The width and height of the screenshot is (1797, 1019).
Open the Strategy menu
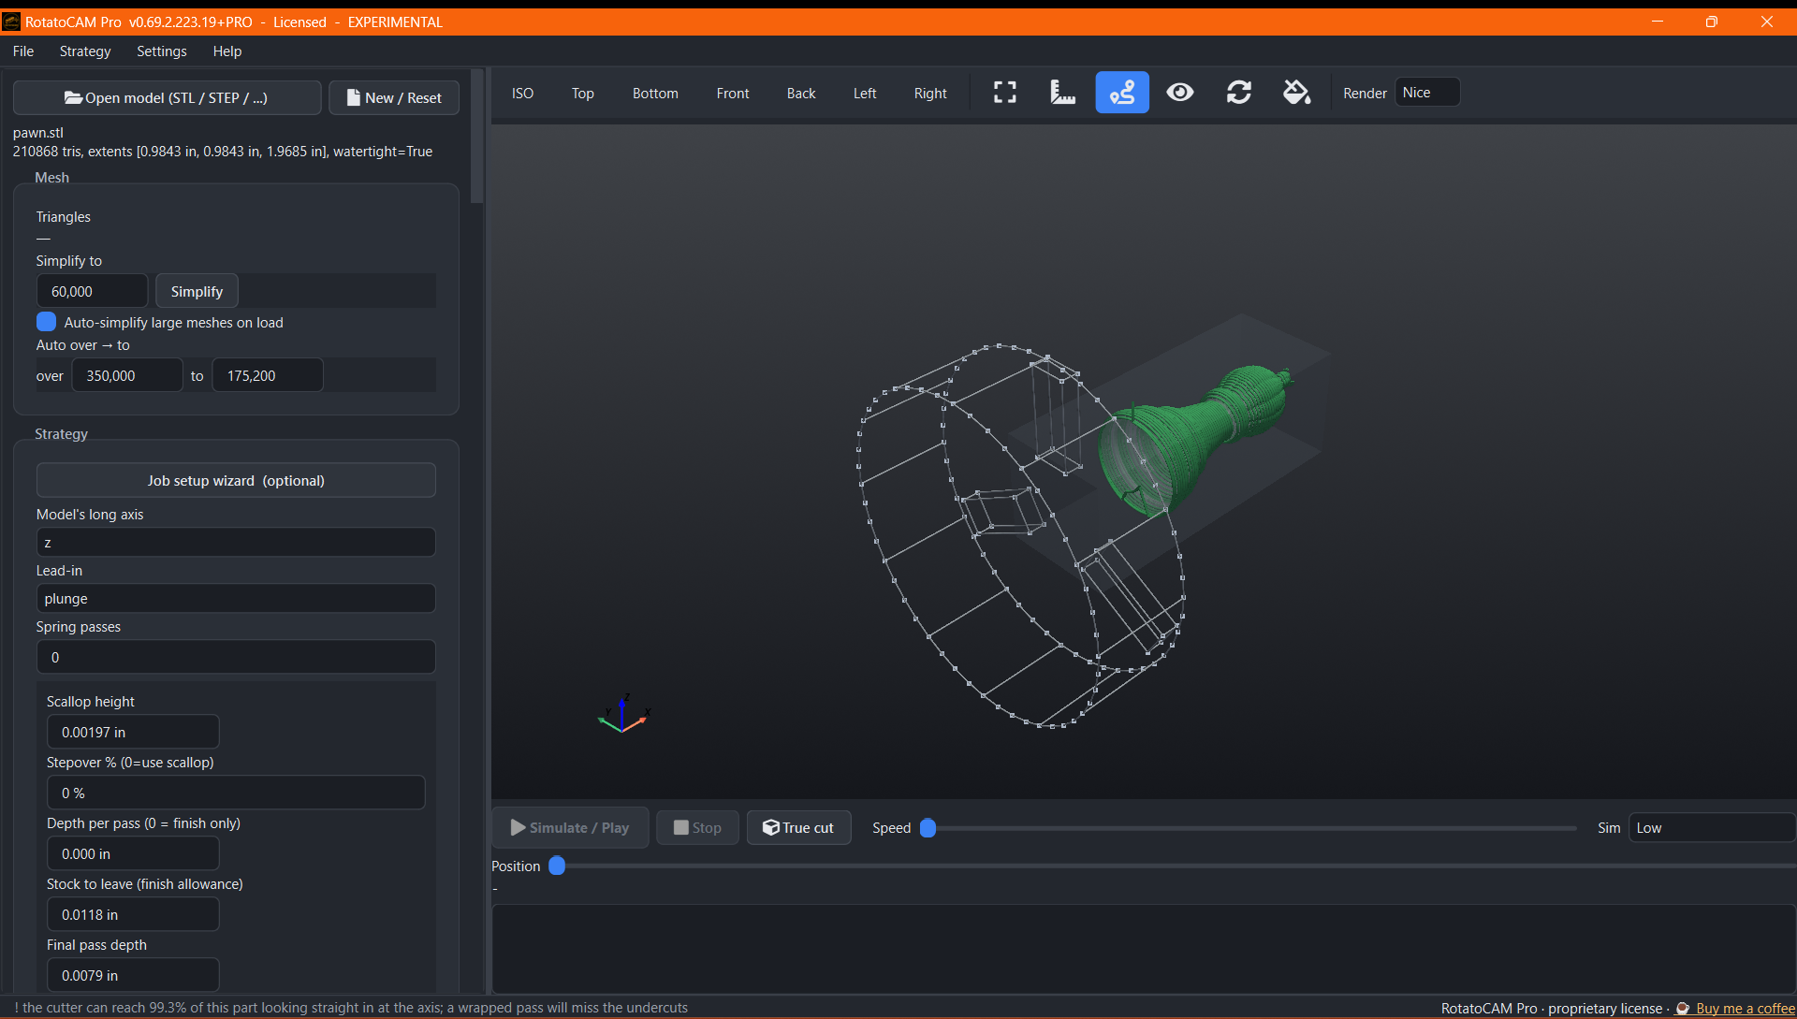tap(85, 51)
